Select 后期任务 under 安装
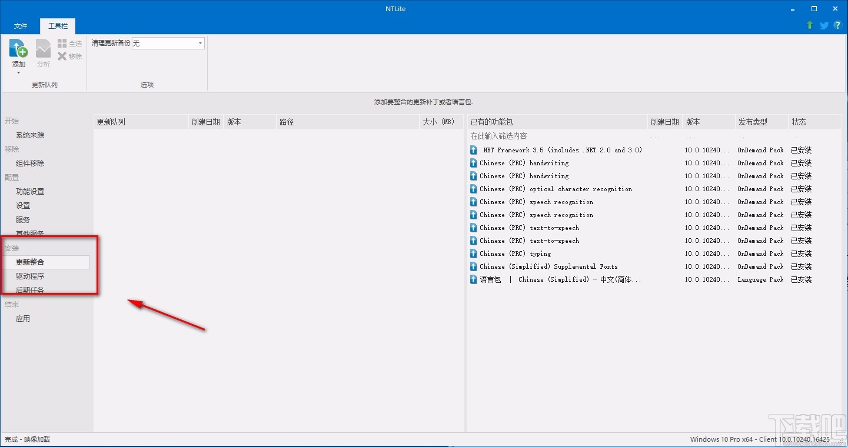This screenshot has width=848, height=447. click(29, 290)
